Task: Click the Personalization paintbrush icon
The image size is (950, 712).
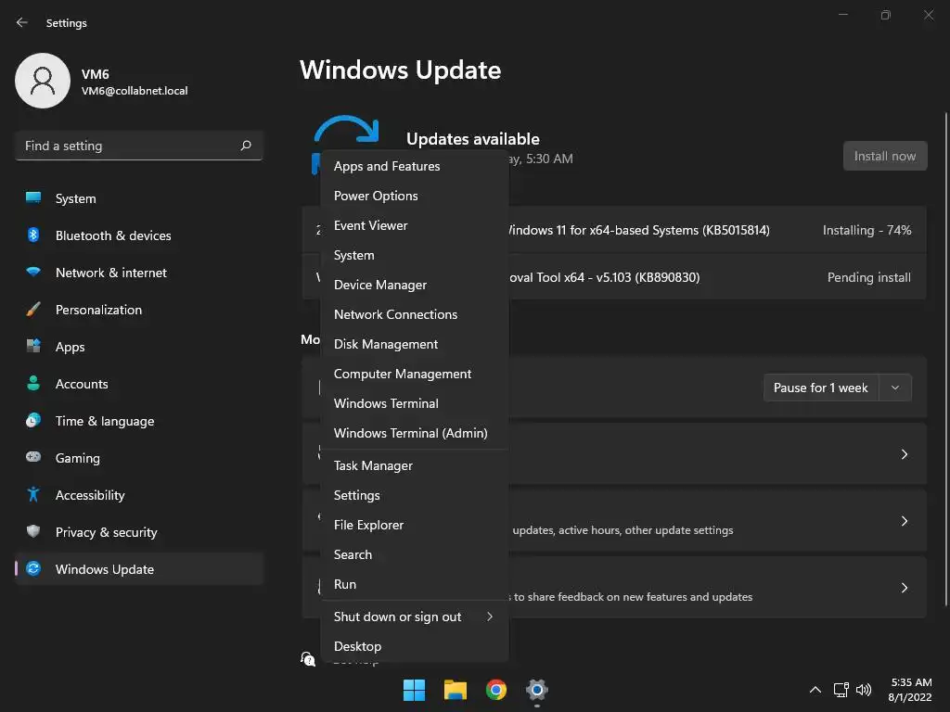Action: (x=33, y=310)
